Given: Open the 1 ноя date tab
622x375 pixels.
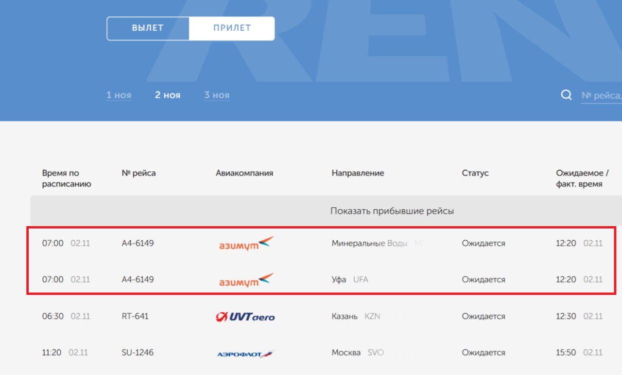Looking at the screenshot, I should pyautogui.click(x=119, y=95).
